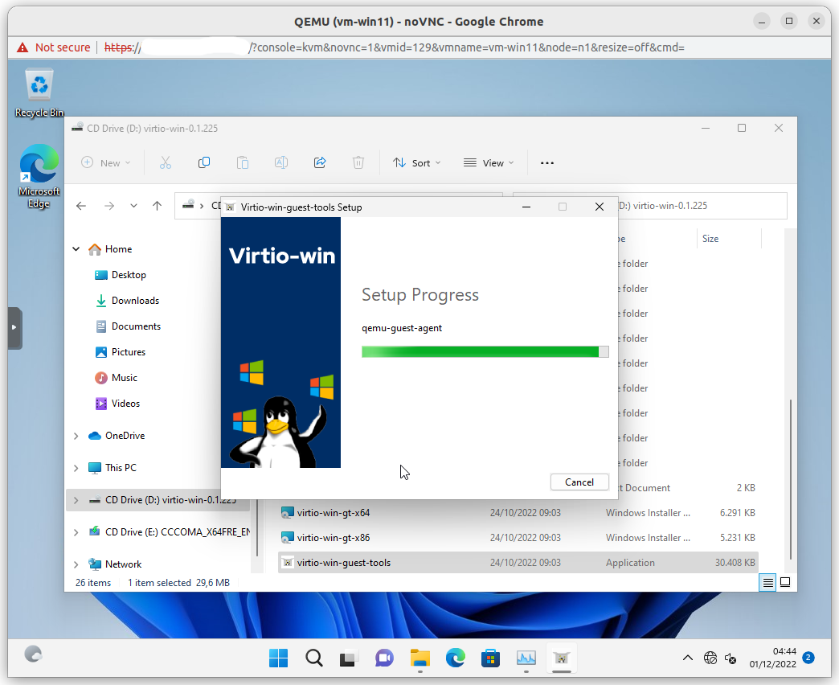Open the Widgets button on the taskbar
This screenshot has height=685, width=839.
tap(33, 654)
